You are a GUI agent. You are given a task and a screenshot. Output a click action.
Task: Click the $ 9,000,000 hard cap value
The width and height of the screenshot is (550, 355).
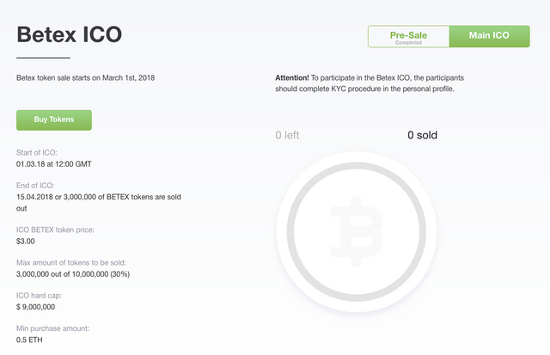click(x=36, y=307)
